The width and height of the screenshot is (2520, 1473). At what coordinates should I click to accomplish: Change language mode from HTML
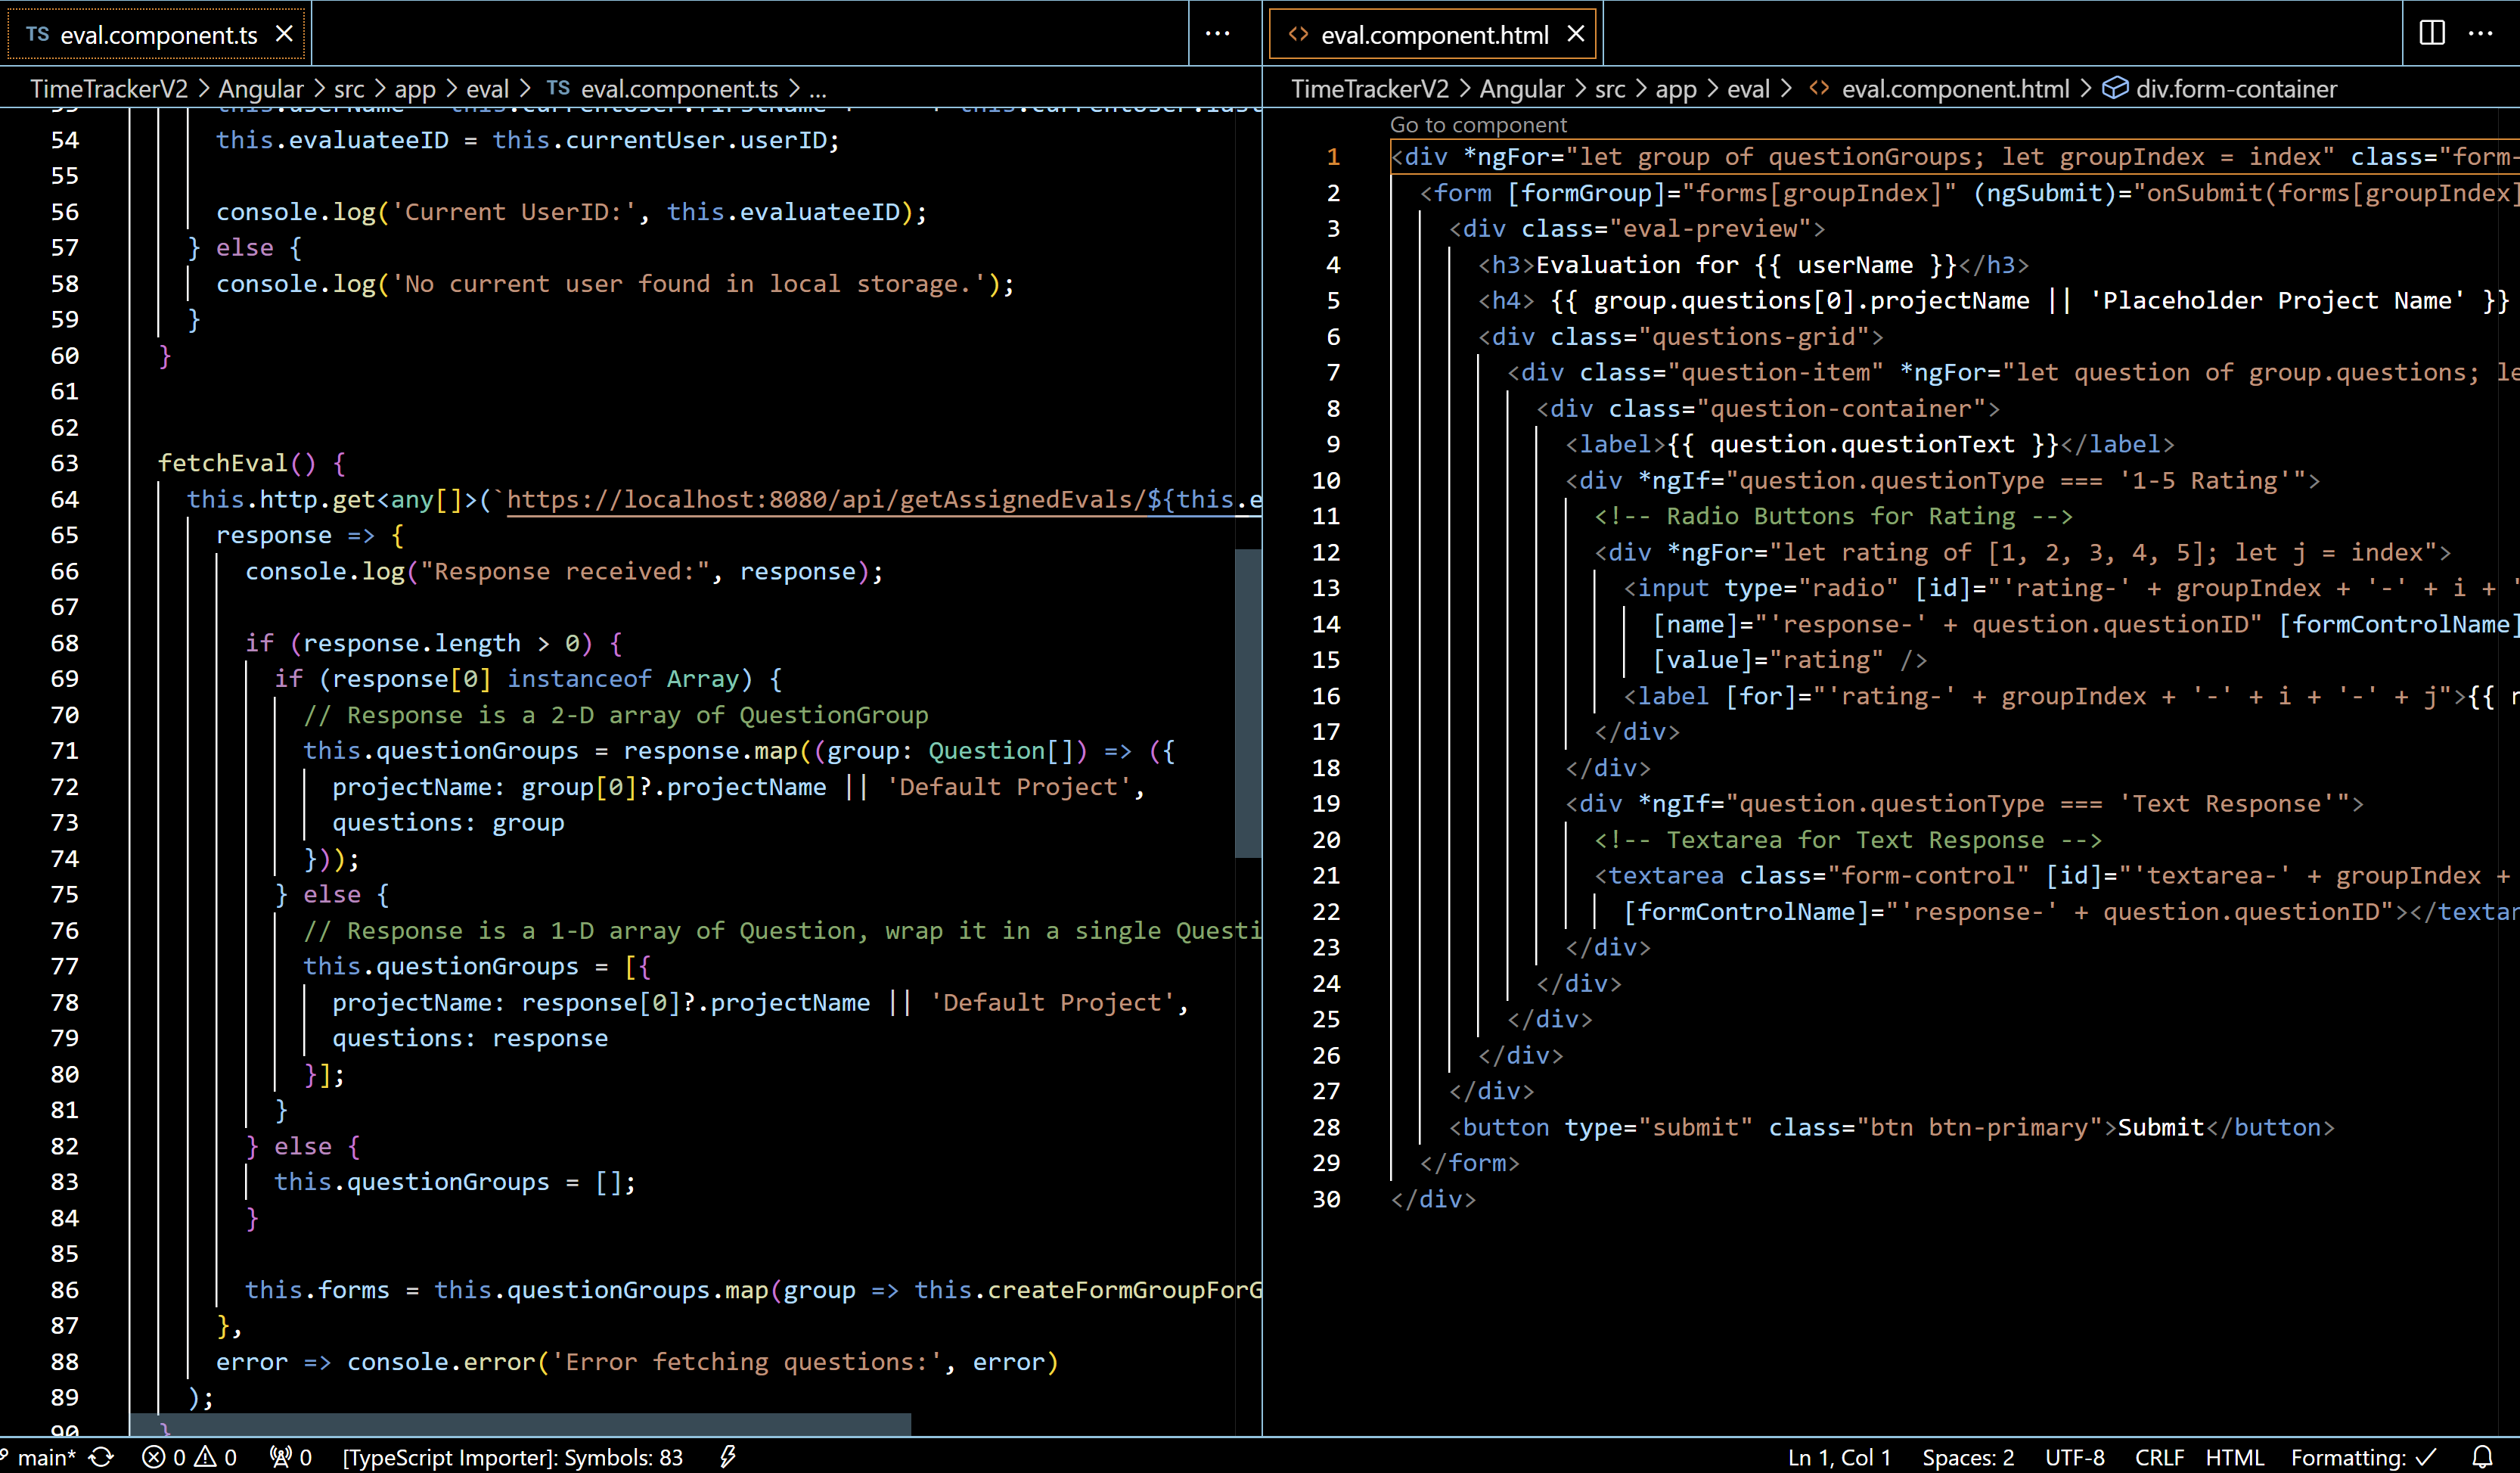point(2234,1457)
